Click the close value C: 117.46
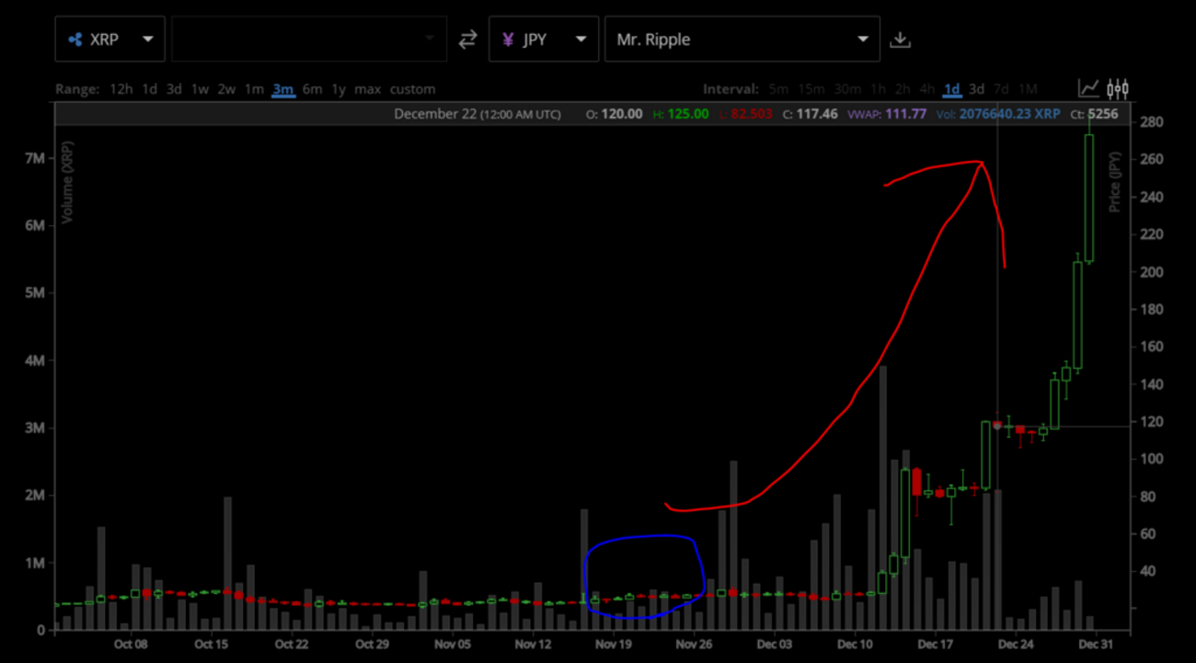1196x663 pixels. [810, 114]
